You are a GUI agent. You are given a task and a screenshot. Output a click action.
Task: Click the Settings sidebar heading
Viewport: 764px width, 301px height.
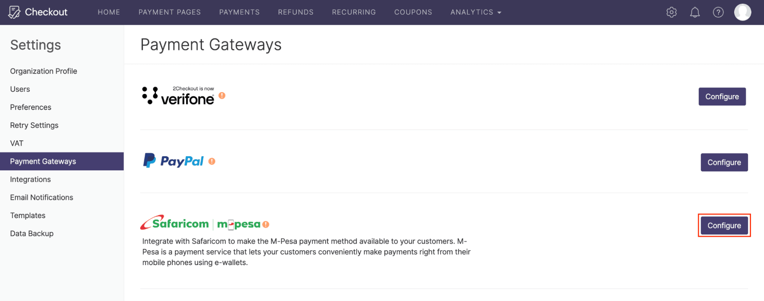click(36, 45)
